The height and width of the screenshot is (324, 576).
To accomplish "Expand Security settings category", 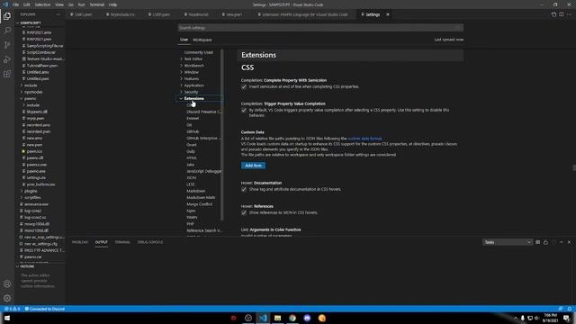I will pos(192,92).
